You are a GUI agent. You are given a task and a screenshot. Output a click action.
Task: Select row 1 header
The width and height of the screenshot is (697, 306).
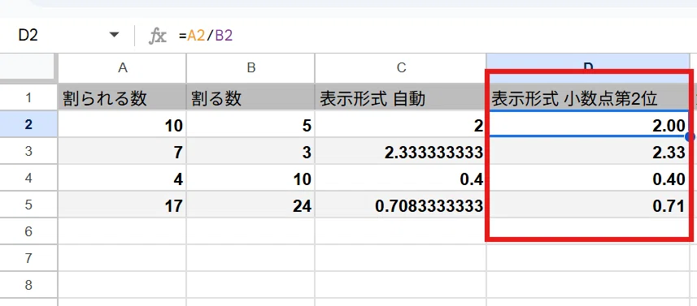(29, 97)
